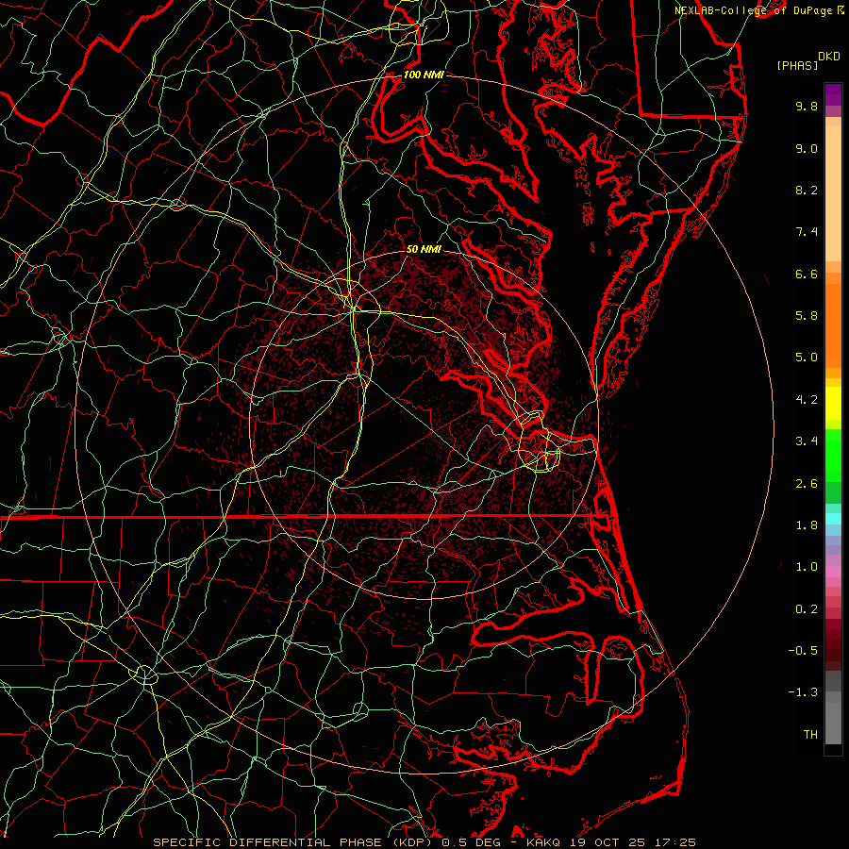Viewport: 849px width, 849px height.
Task: Click the 7.4 value on color scale
Action: pos(807,232)
